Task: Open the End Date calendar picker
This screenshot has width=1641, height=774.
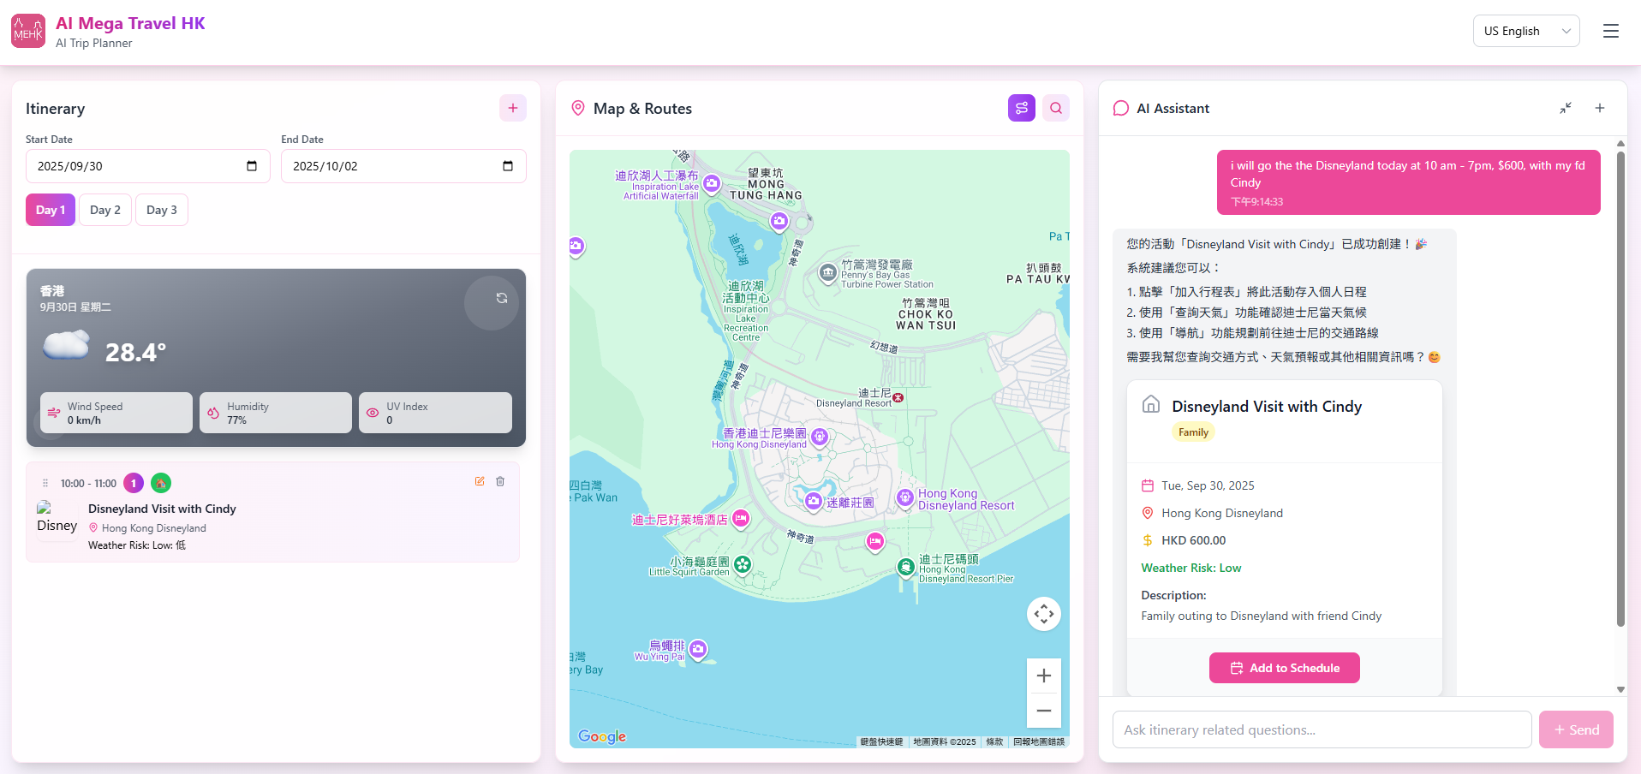Action: tap(508, 166)
